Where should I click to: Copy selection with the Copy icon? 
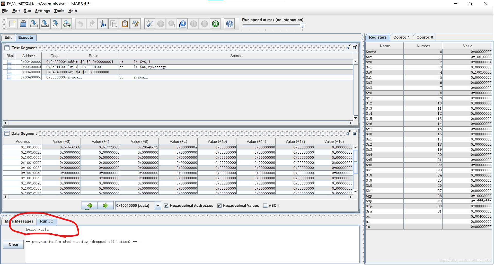pos(114,24)
